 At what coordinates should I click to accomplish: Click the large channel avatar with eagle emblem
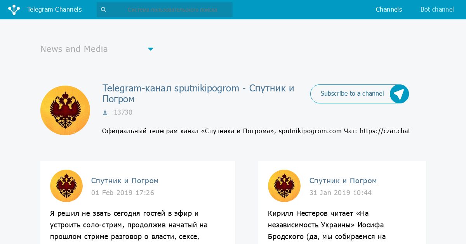[x=65, y=110]
